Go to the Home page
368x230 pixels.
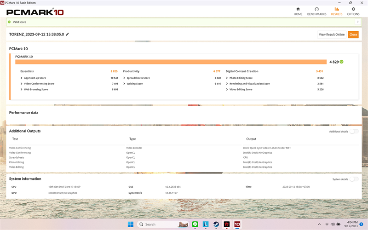298,11
